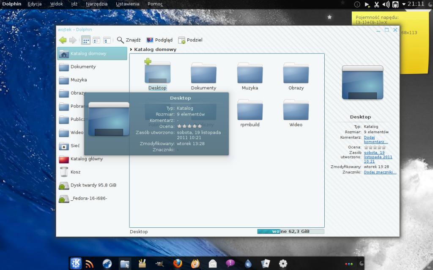Viewport: 433px width, 270px height.
Task: Open the Idź menu
Action: click(x=74, y=4)
